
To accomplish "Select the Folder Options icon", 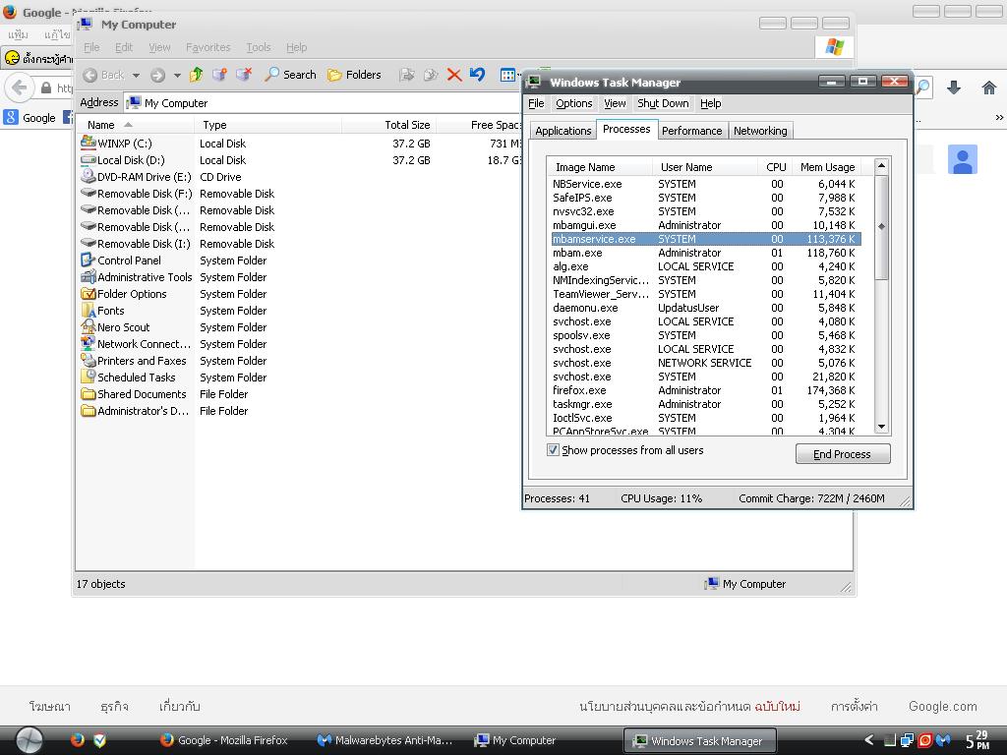I will pyautogui.click(x=89, y=293).
